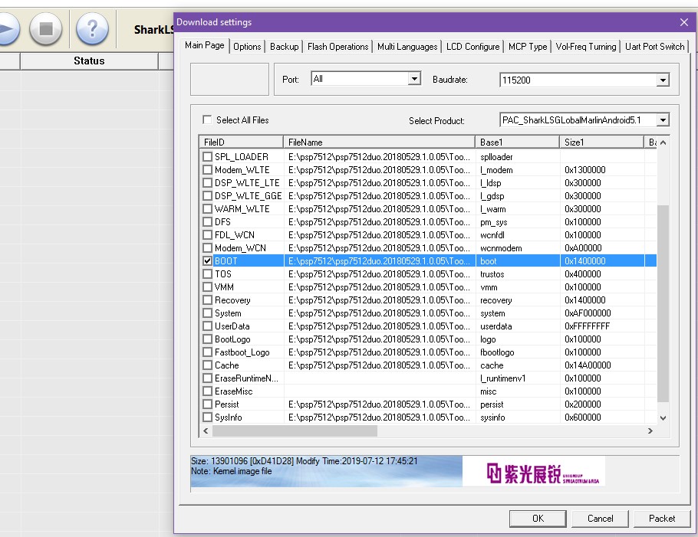Enable the Select All Files checkbox

coord(207,120)
